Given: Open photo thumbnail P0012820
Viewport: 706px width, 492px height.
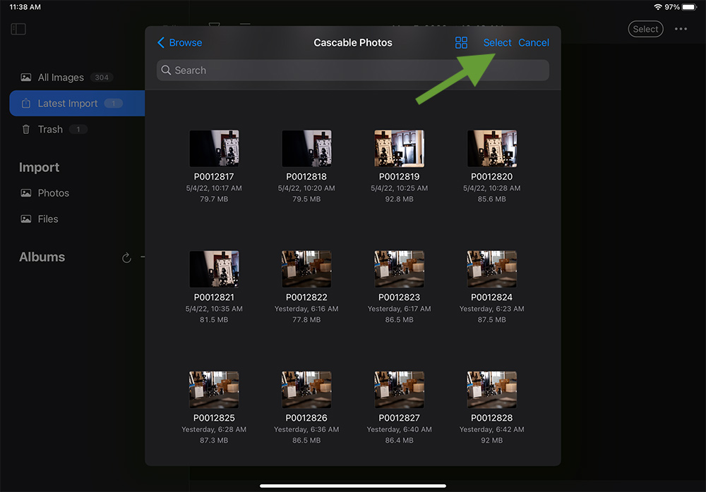Looking at the screenshot, I should [x=491, y=149].
